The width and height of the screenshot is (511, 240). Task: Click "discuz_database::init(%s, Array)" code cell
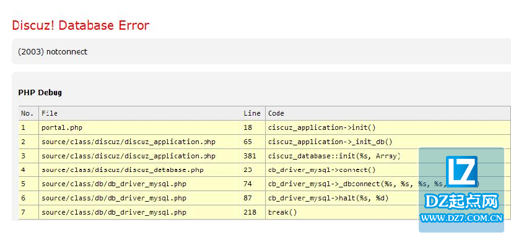[388, 156]
